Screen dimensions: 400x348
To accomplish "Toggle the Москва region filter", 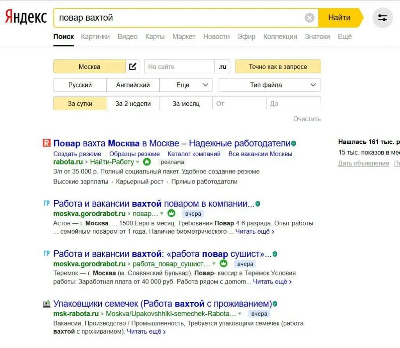I will (89, 66).
